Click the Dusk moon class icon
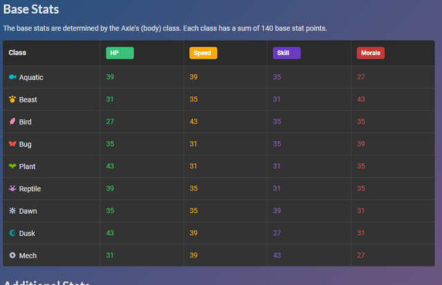Image resolution: width=442 pixels, height=285 pixels. pyautogui.click(x=12, y=232)
